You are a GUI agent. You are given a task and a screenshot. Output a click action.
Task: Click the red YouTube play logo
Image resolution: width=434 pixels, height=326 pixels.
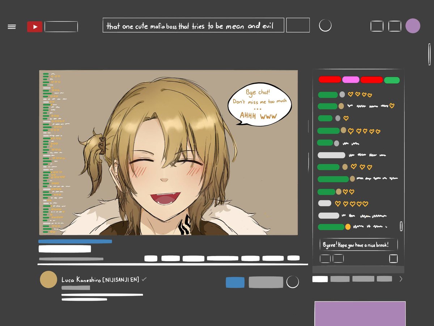(35, 27)
